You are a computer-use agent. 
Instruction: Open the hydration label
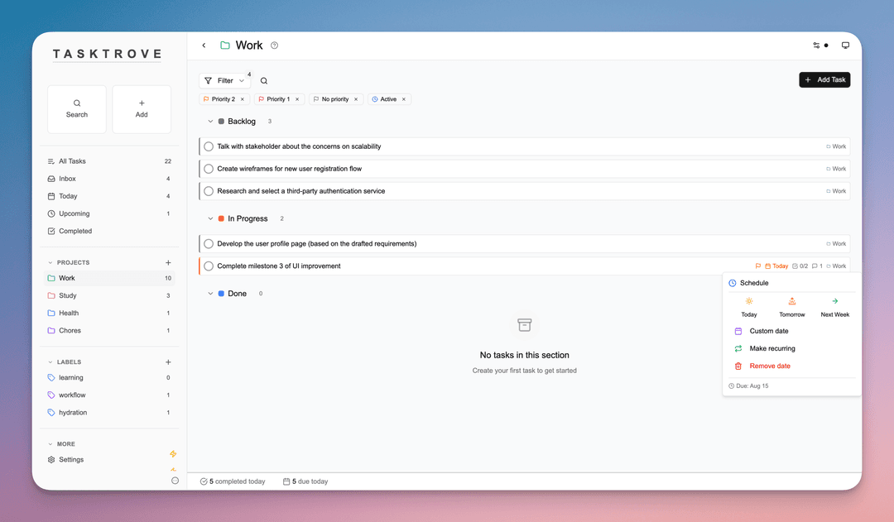[109, 413]
